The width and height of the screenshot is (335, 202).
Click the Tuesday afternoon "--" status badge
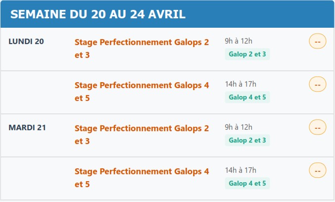tap(317, 170)
